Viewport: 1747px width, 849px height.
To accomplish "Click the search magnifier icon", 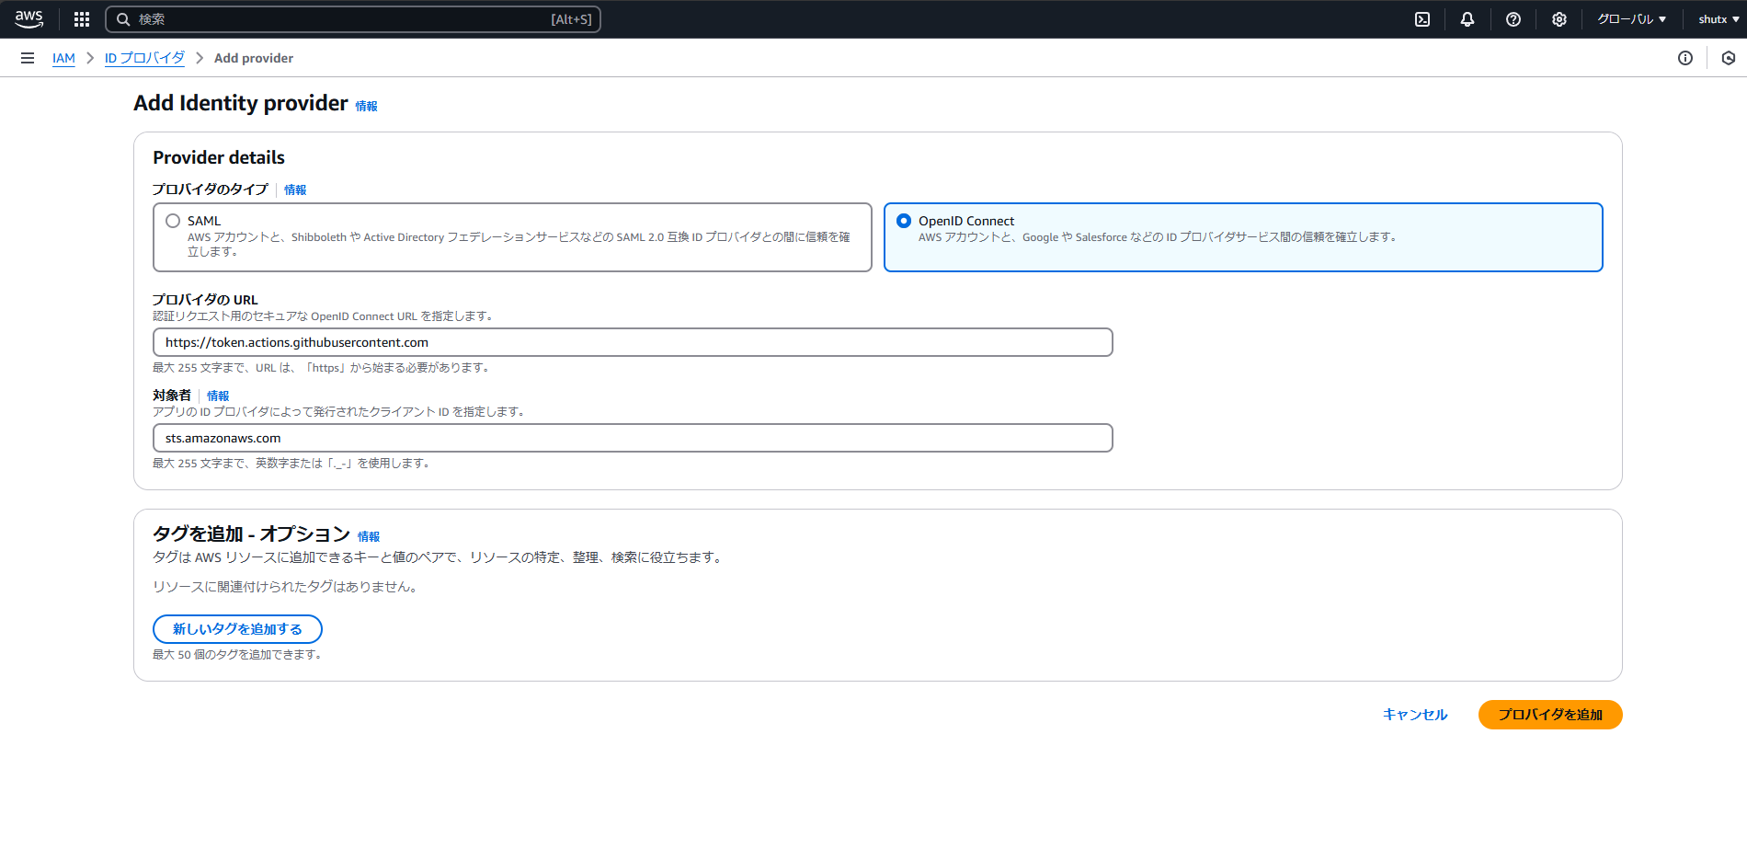I will click(x=123, y=19).
